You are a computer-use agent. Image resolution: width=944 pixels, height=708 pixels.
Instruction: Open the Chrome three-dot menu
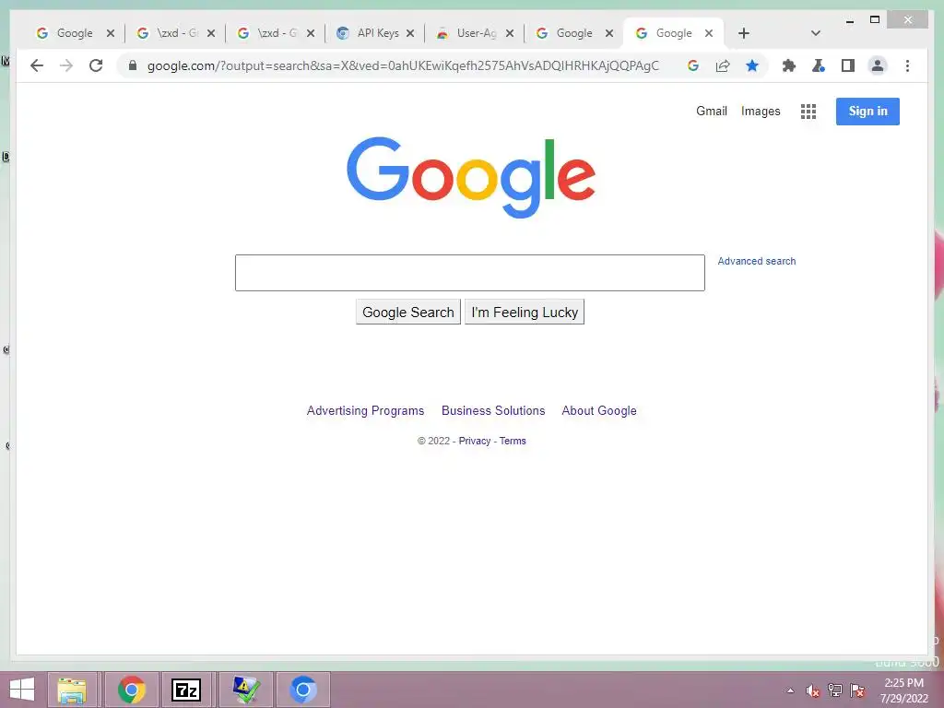coord(907,65)
